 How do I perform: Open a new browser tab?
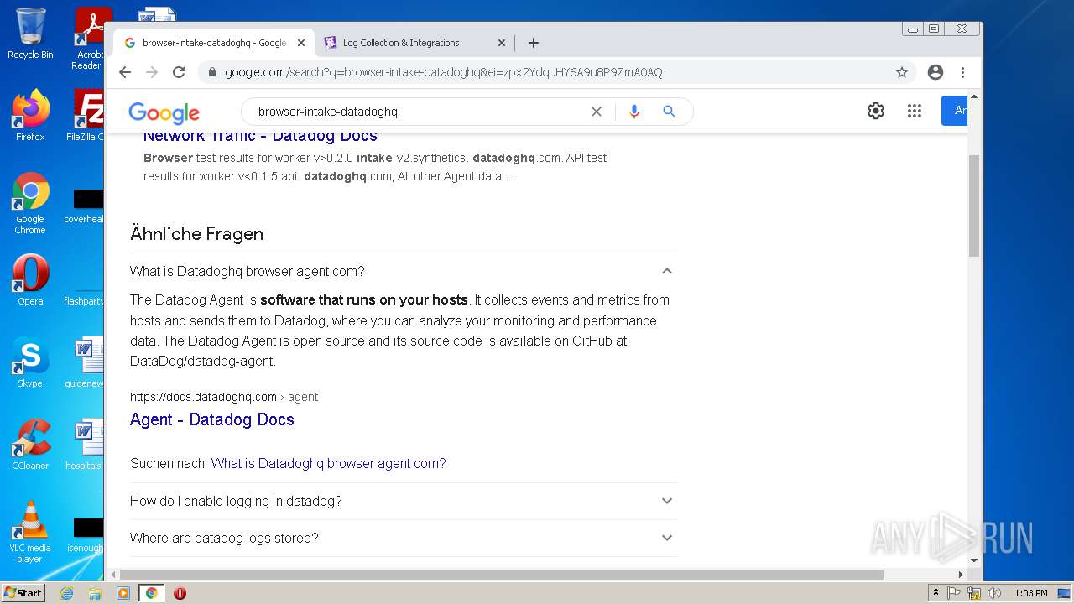click(x=534, y=43)
